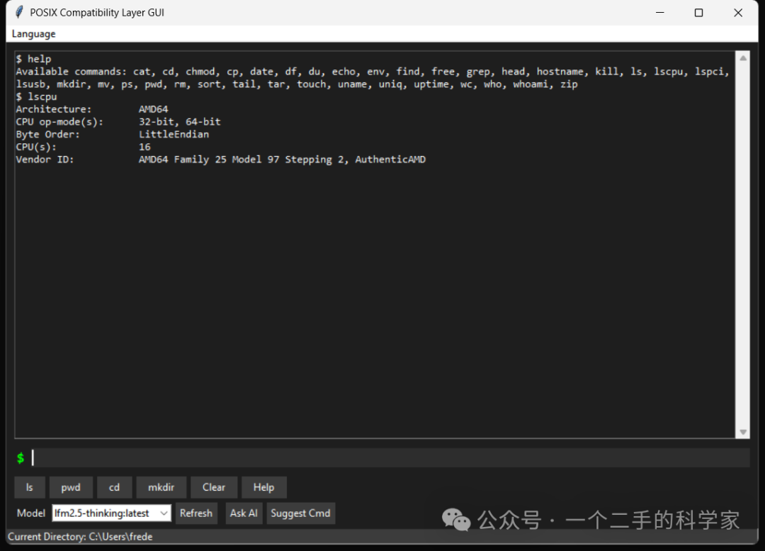This screenshot has height=551, width=765.
Task: Open the Language menu
Action: (x=34, y=34)
